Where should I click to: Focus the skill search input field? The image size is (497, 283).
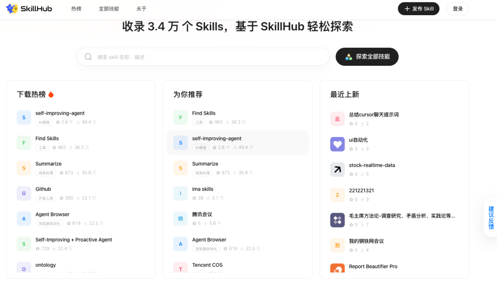click(203, 57)
